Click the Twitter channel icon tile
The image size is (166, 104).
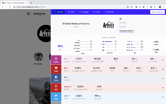(56, 97)
